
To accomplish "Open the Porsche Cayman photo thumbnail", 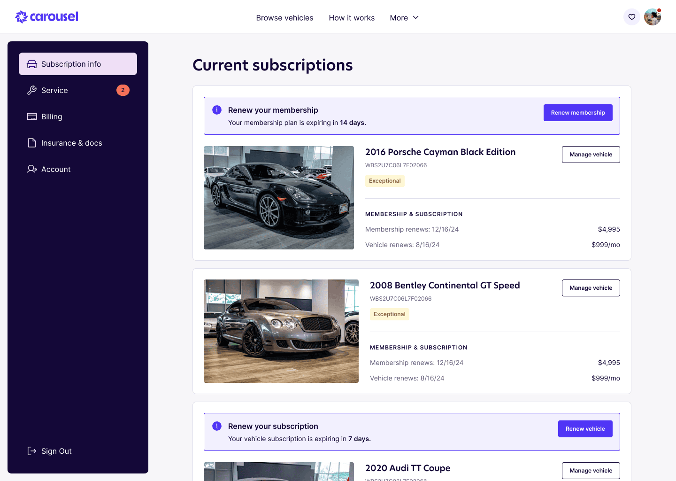I will pos(279,198).
